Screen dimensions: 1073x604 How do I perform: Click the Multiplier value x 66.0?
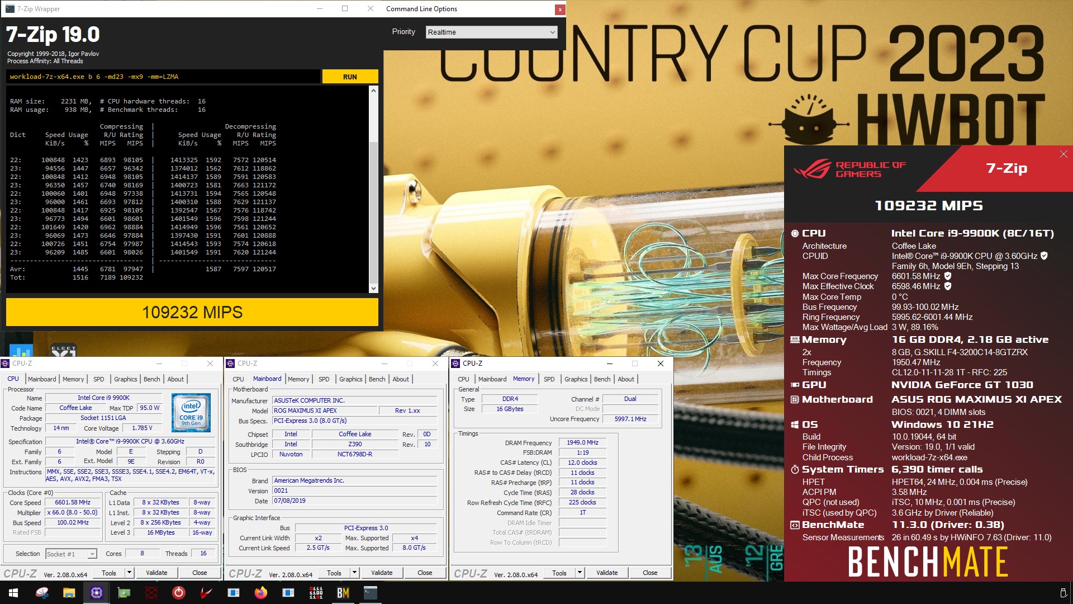[73, 512]
